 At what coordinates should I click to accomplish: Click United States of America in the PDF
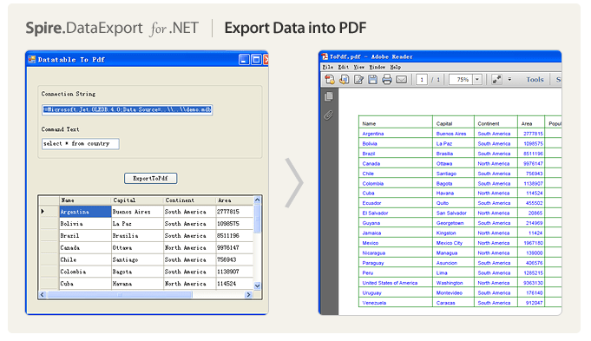(x=390, y=283)
